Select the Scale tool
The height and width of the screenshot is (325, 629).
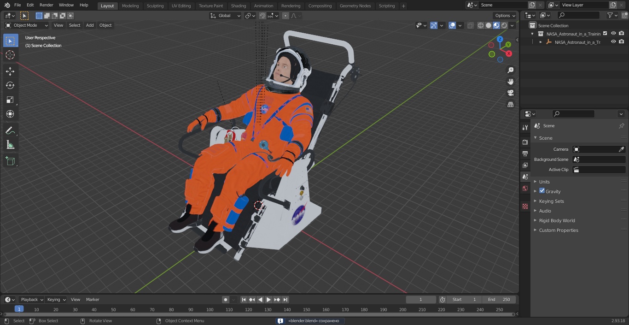pyautogui.click(x=10, y=100)
